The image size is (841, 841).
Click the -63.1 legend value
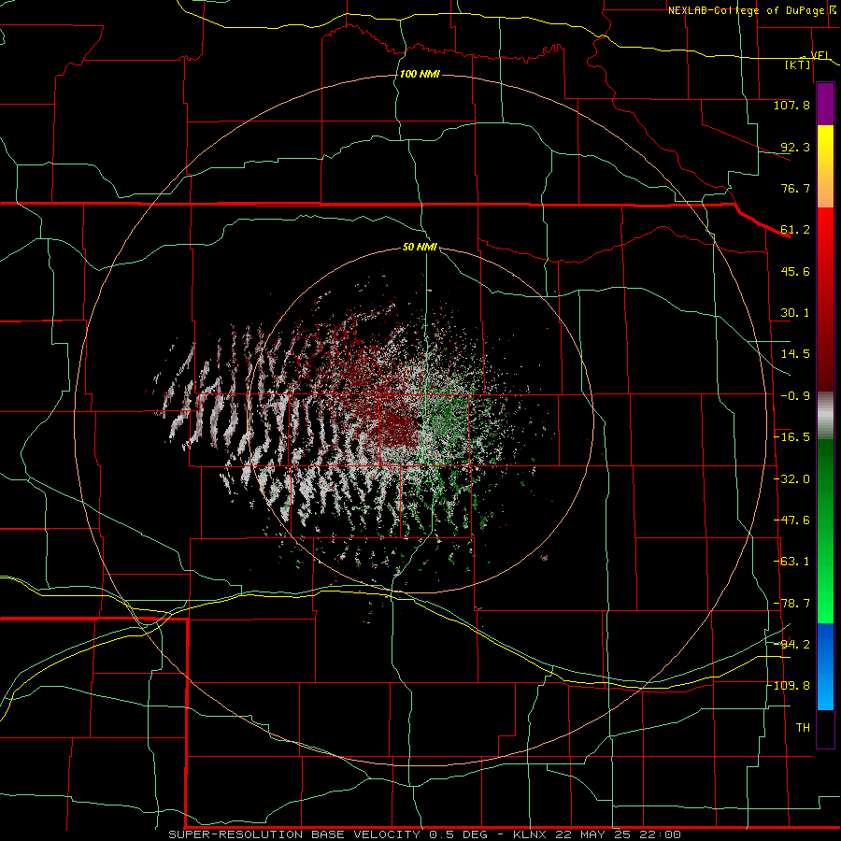click(791, 562)
